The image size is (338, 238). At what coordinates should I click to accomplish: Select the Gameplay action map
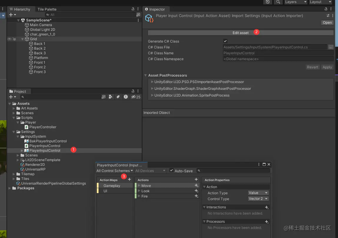click(115, 185)
